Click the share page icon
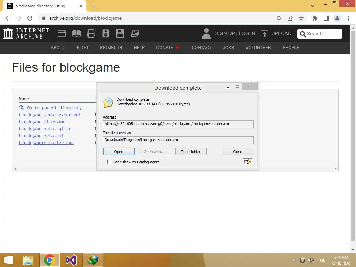 290,18
